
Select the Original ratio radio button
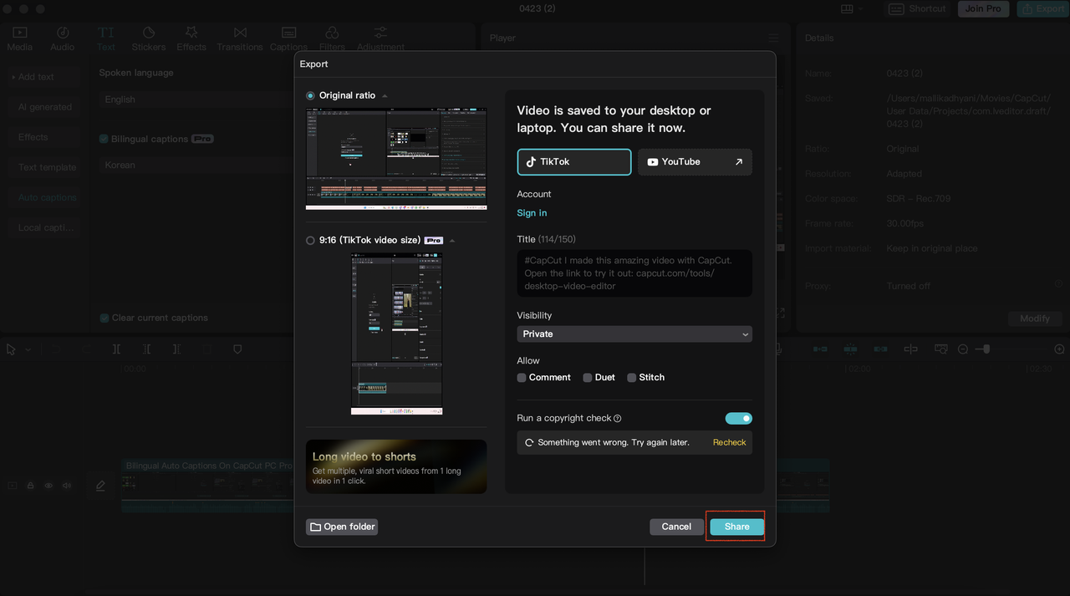[311, 95]
